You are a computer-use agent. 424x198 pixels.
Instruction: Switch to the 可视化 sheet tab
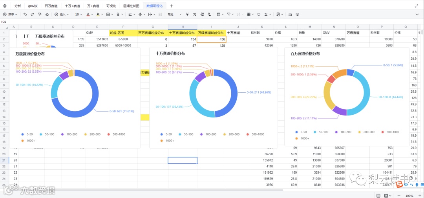coord(111,5)
